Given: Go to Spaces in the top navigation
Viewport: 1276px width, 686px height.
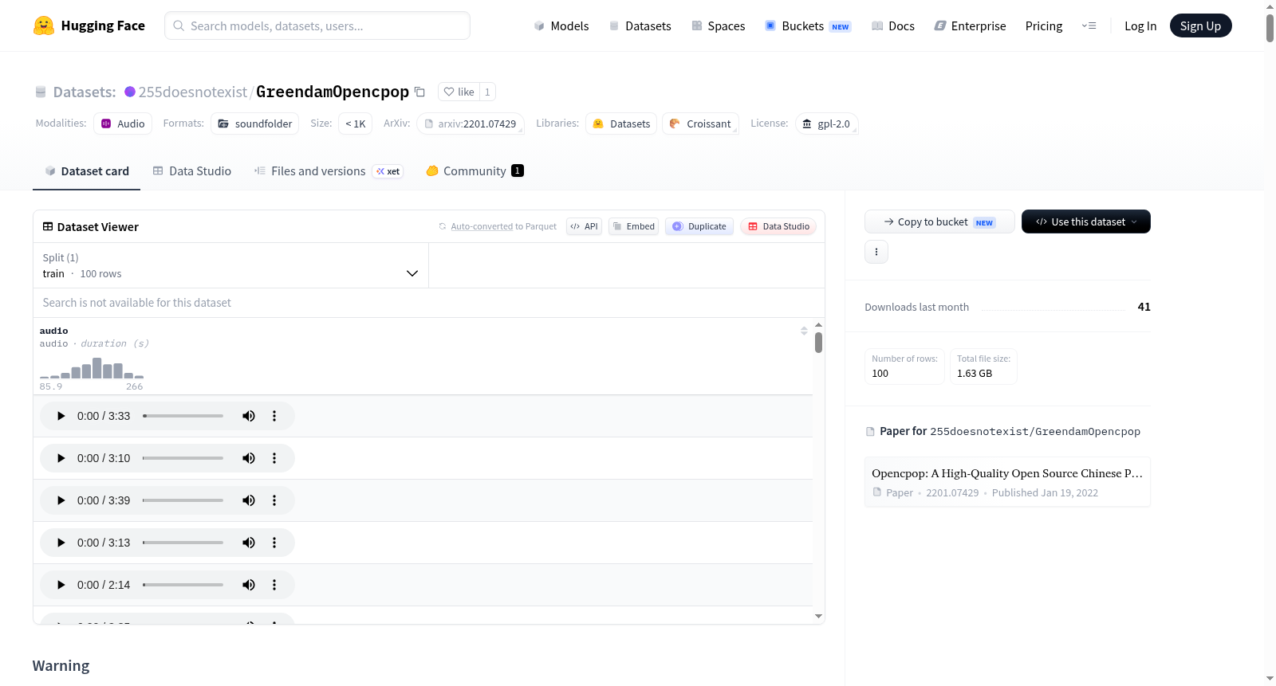Looking at the screenshot, I should 718,25.
